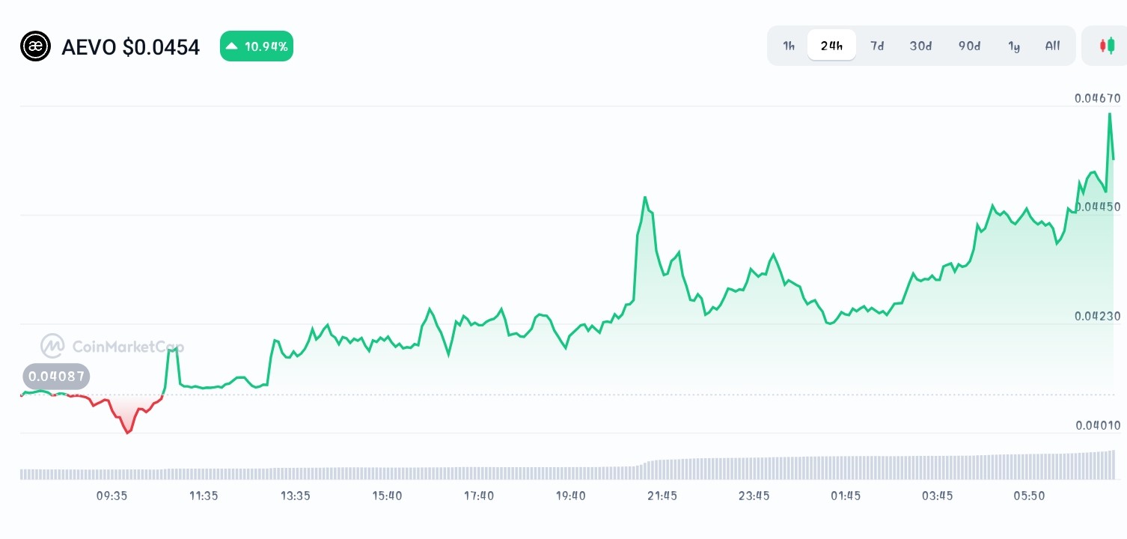Select the 90d time range
1127x539 pixels.
click(968, 46)
